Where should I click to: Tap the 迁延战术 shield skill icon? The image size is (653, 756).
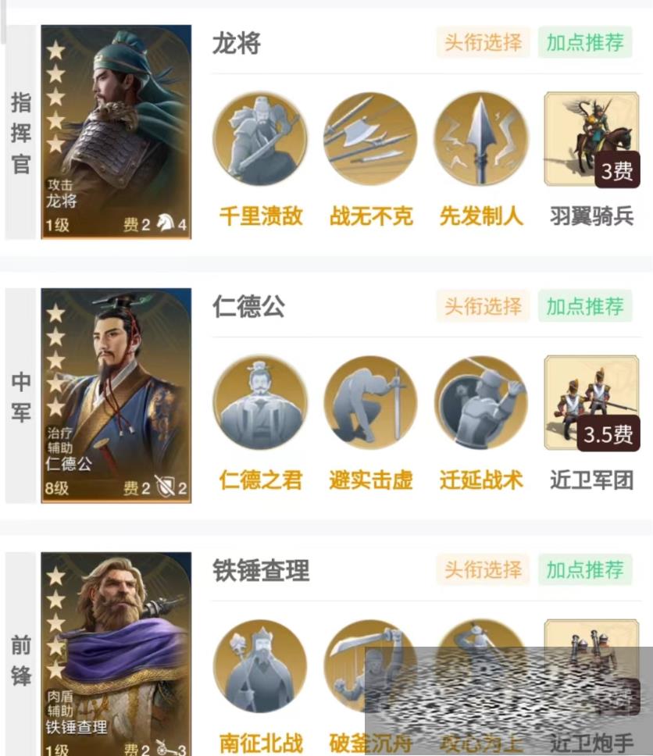coord(481,403)
